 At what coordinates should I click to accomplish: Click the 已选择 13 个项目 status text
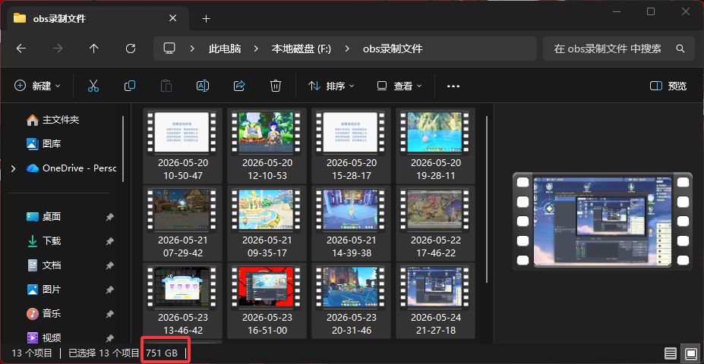[104, 353]
